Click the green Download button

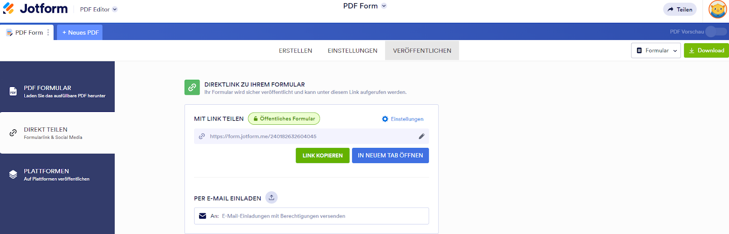[706, 51]
